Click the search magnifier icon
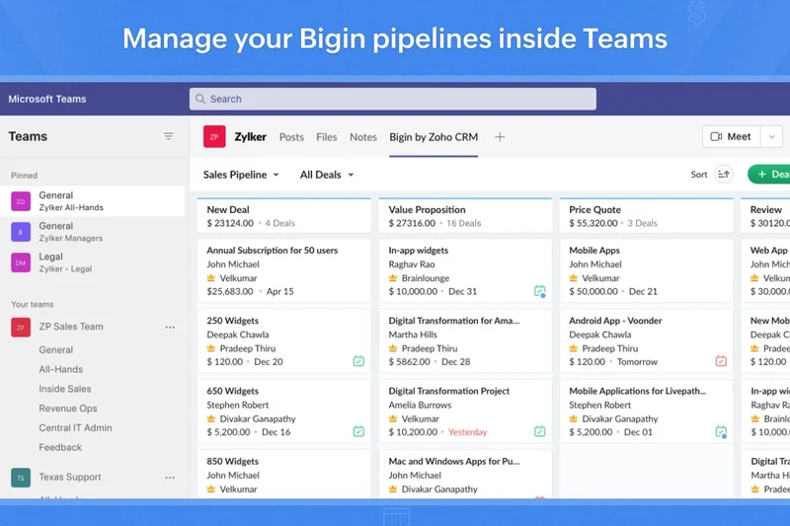The height and width of the screenshot is (526, 790). click(200, 99)
